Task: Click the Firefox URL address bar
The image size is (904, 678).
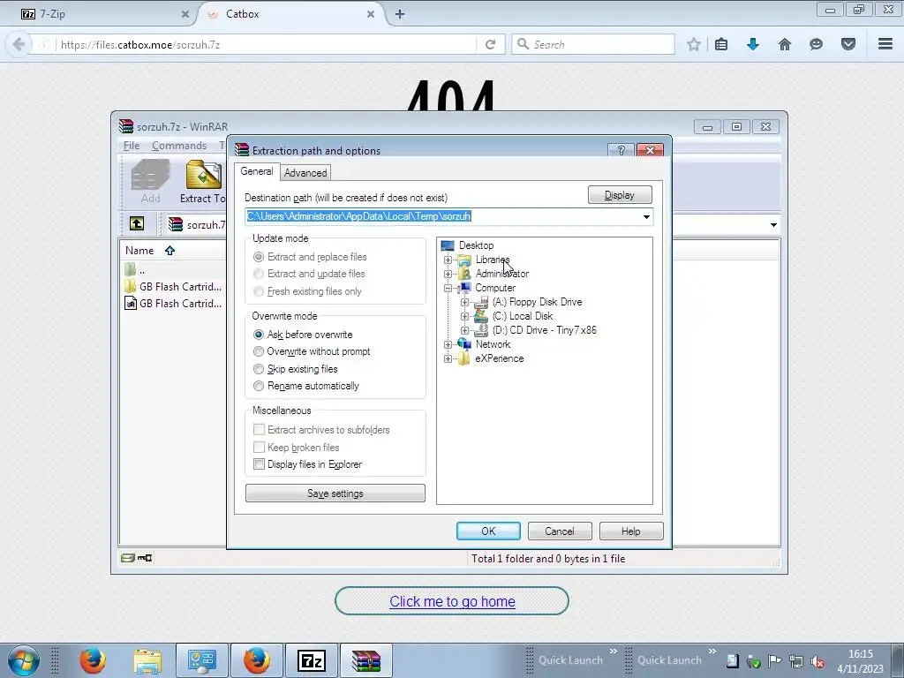Action: 265,44
